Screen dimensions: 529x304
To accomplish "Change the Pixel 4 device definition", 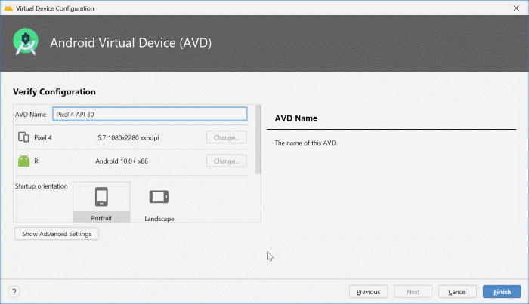I will [227, 137].
